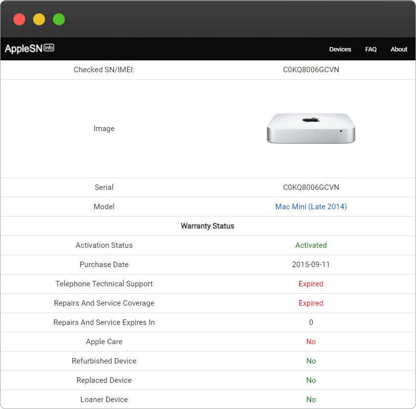416x409 pixels.
Task: Click the Loaner Device label
Action: click(x=104, y=400)
